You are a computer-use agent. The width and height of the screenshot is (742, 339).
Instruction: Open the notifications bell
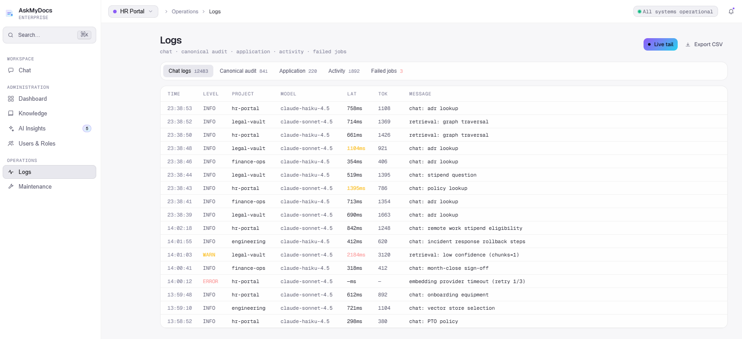tap(731, 12)
